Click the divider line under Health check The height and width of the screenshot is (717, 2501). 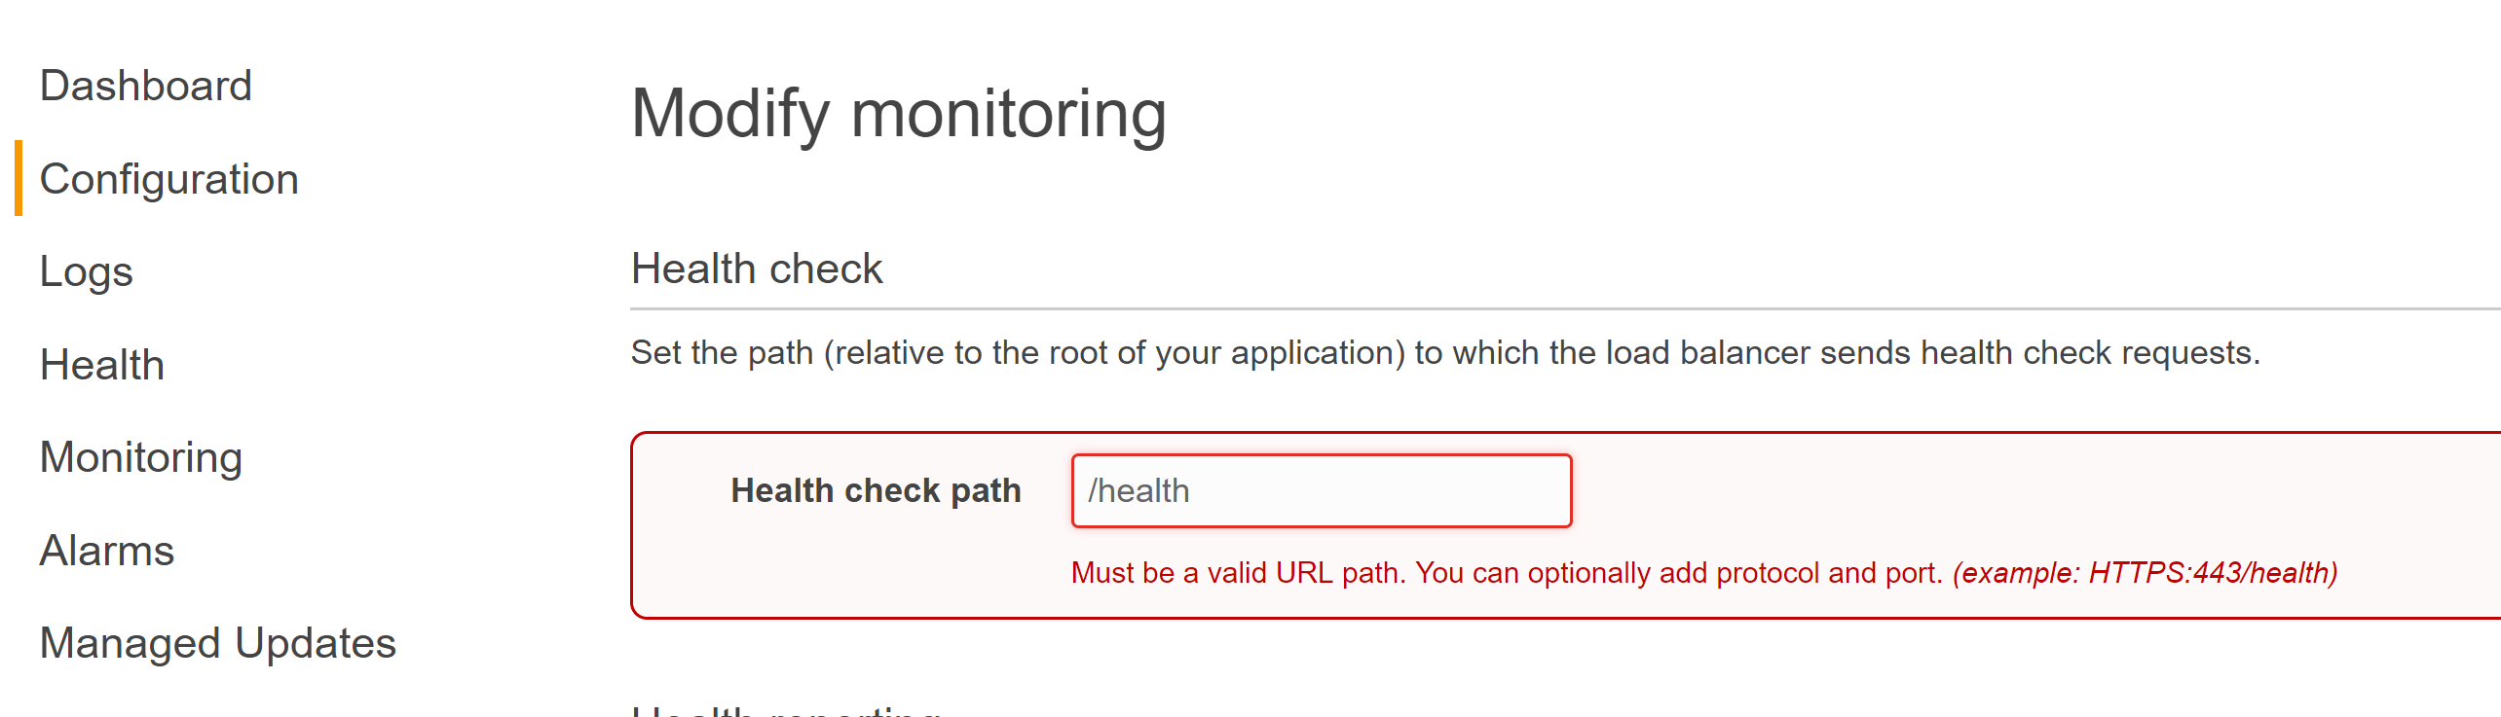(1565, 308)
